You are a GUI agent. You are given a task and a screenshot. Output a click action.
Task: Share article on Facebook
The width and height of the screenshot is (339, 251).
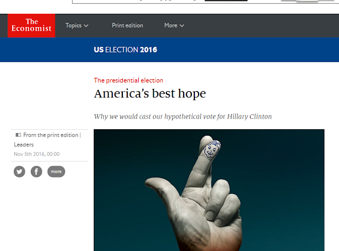click(x=37, y=172)
